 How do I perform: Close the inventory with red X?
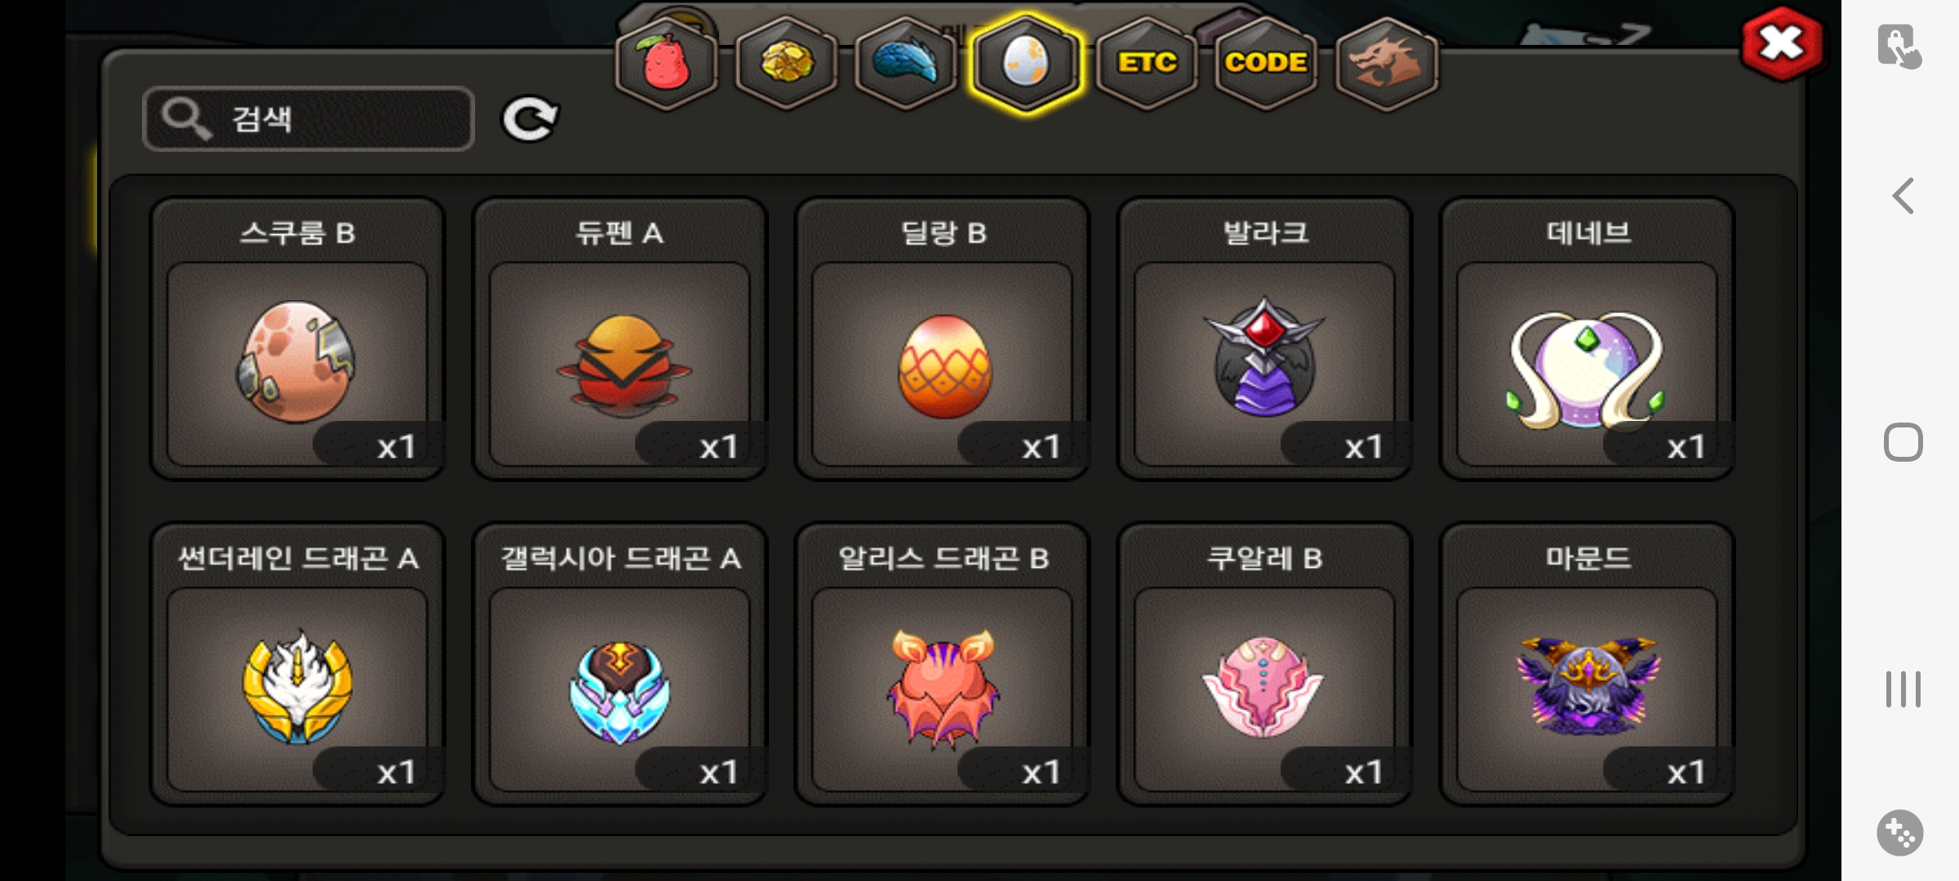[x=1782, y=44]
